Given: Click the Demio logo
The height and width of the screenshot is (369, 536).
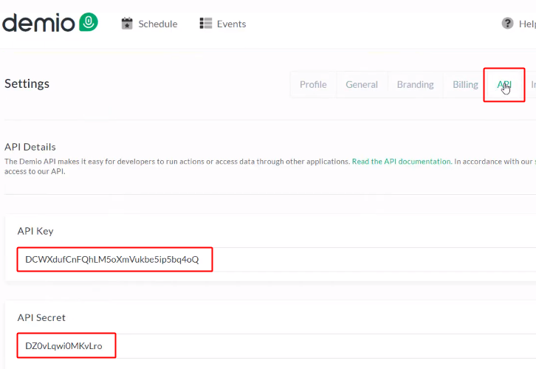Looking at the screenshot, I should [50, 23].
